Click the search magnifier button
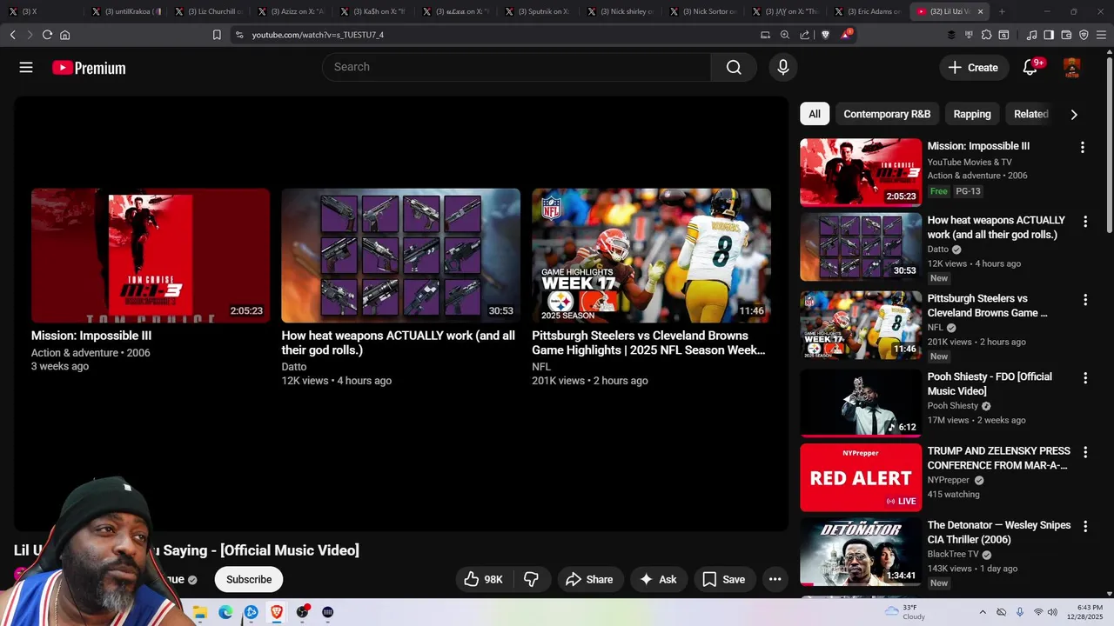Screen dimensions: 1114x626 (x=734, y=67)
